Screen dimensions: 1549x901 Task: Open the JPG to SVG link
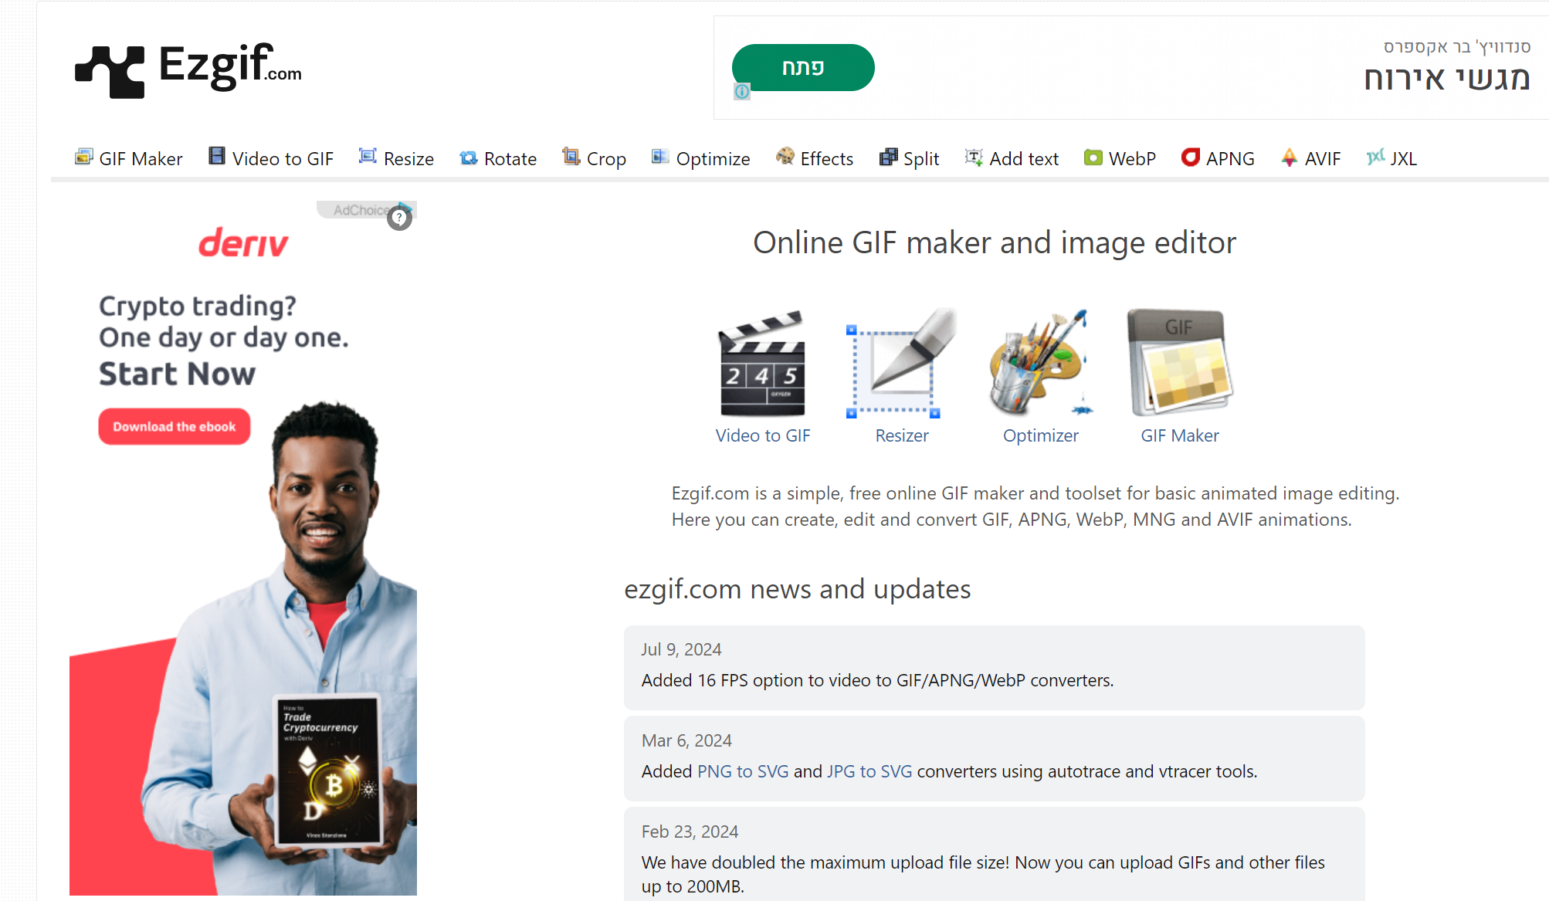(869, 771)
